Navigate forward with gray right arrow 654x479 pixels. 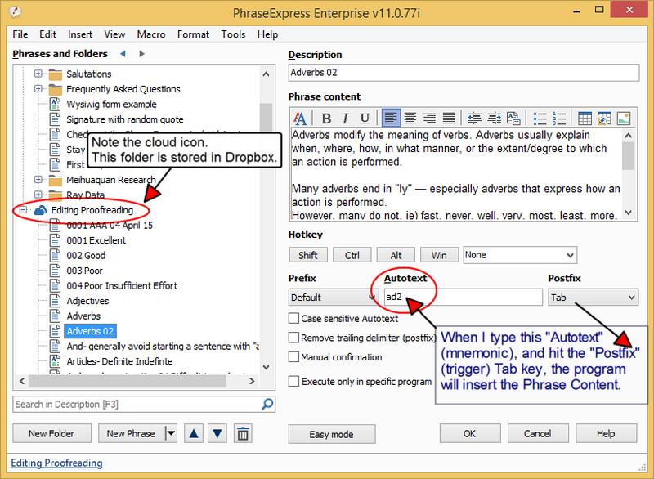tap(141, 54)
